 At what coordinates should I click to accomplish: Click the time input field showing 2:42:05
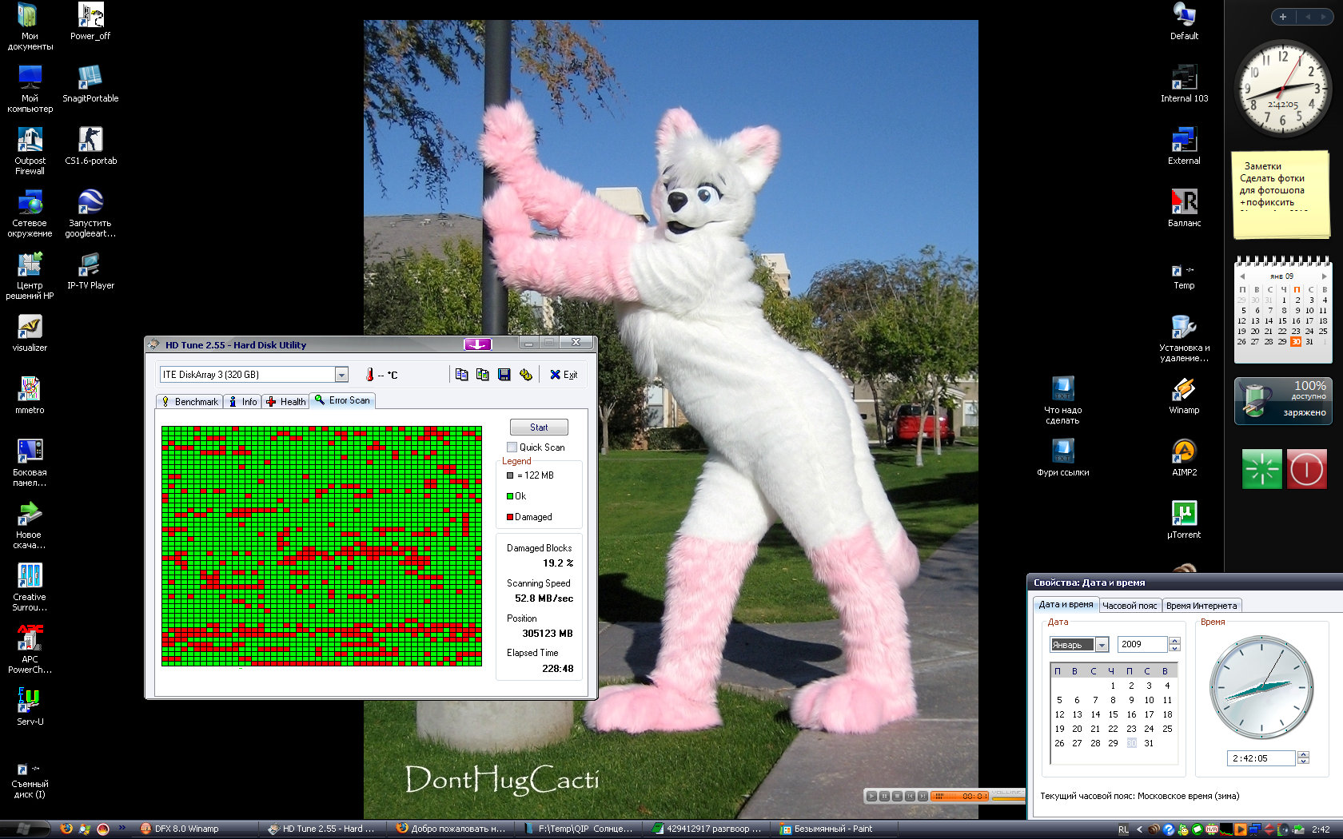[1261, 758]
